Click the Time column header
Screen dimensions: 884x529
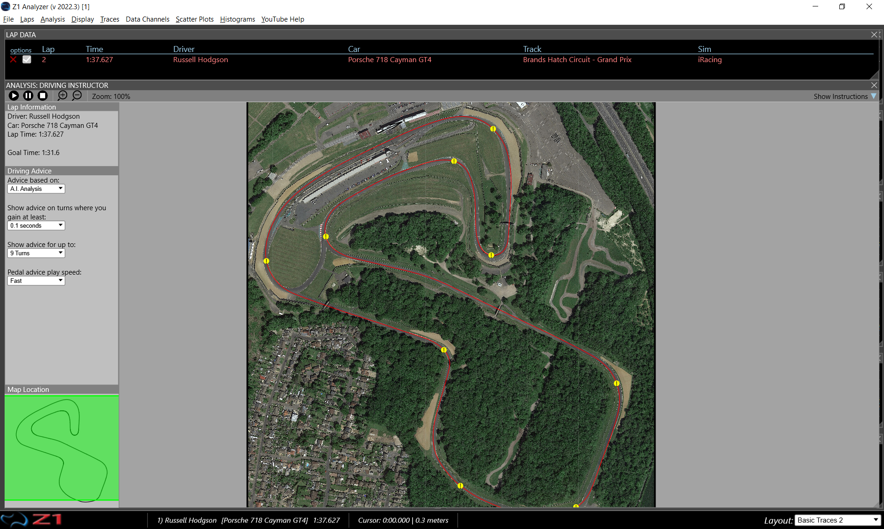pyautogui.click(x=94, y=49)
